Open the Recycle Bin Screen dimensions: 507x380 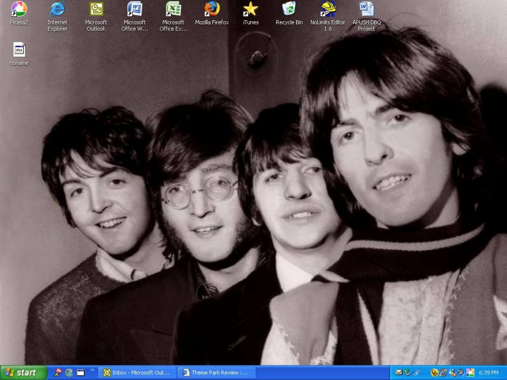point(288,10)
